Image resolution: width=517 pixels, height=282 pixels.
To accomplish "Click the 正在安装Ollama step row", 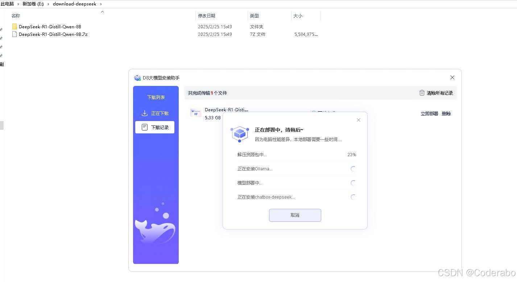I will tap(297, 169).
